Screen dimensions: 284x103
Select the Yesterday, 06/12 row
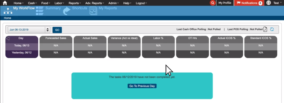22,53
